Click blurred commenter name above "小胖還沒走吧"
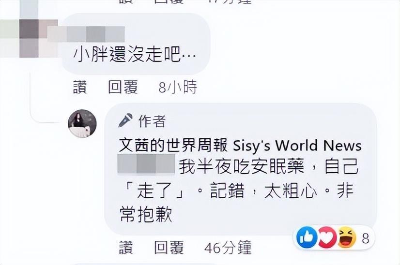This screenshot has height=265, width=400. point(95,34)
